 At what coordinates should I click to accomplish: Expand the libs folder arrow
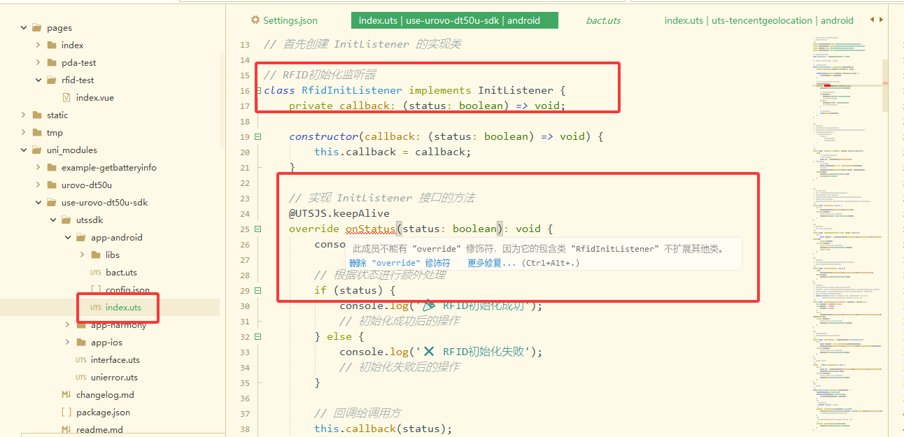pos(82,255)
